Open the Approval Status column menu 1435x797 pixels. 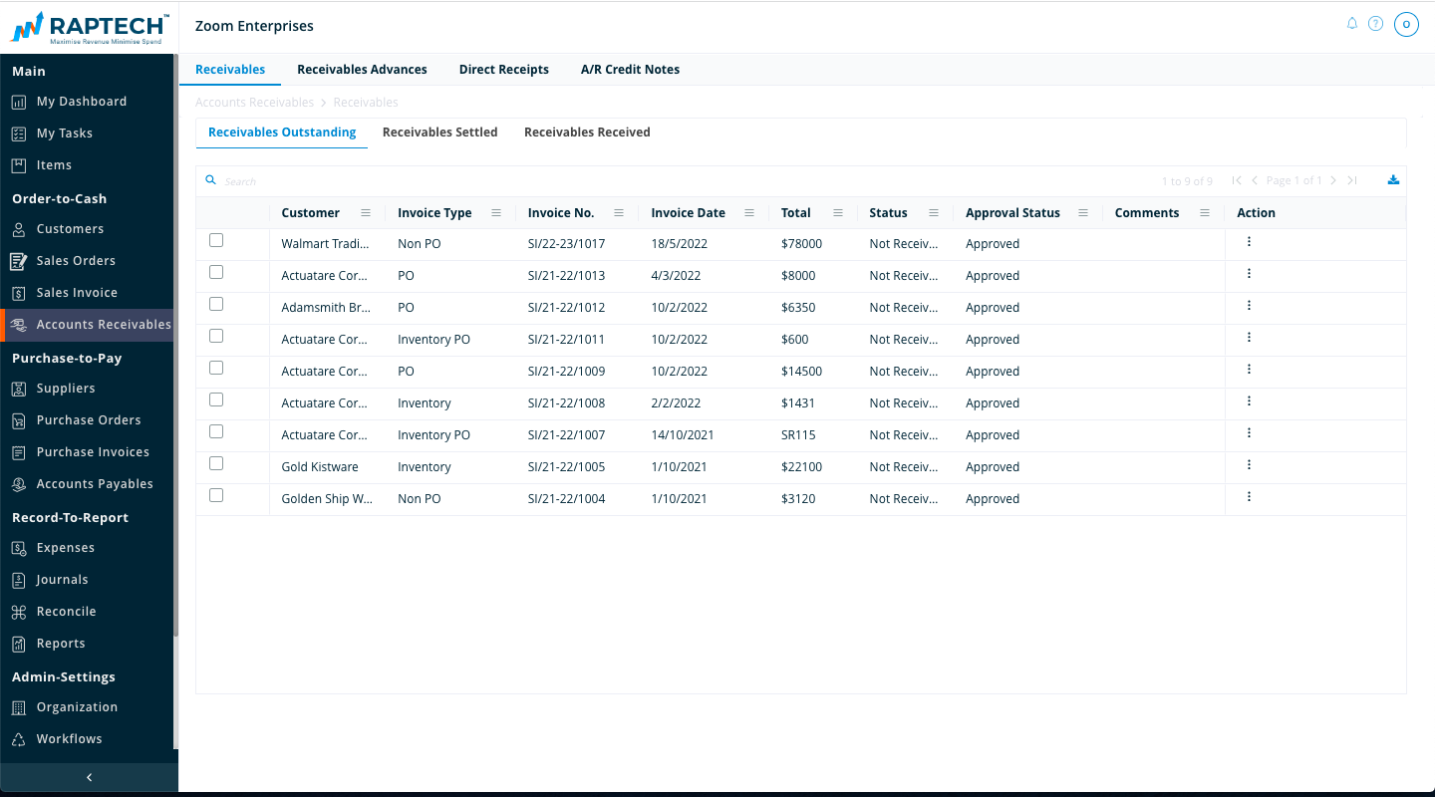(1083, 213)
